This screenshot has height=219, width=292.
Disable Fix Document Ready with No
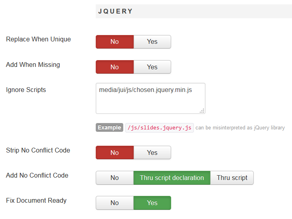(x=114, y=203)
